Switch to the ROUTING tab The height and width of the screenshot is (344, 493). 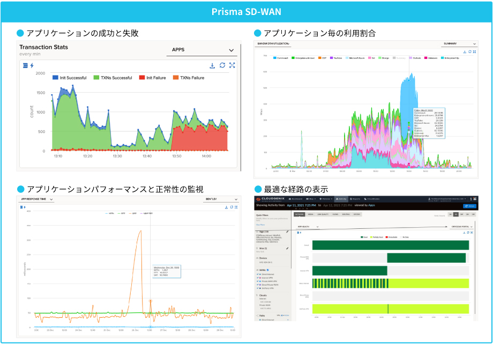coord(346,214)
